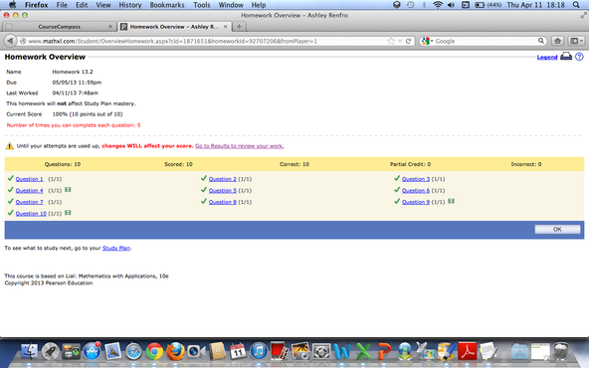Click the battery status icon

(x=481, y=5)
